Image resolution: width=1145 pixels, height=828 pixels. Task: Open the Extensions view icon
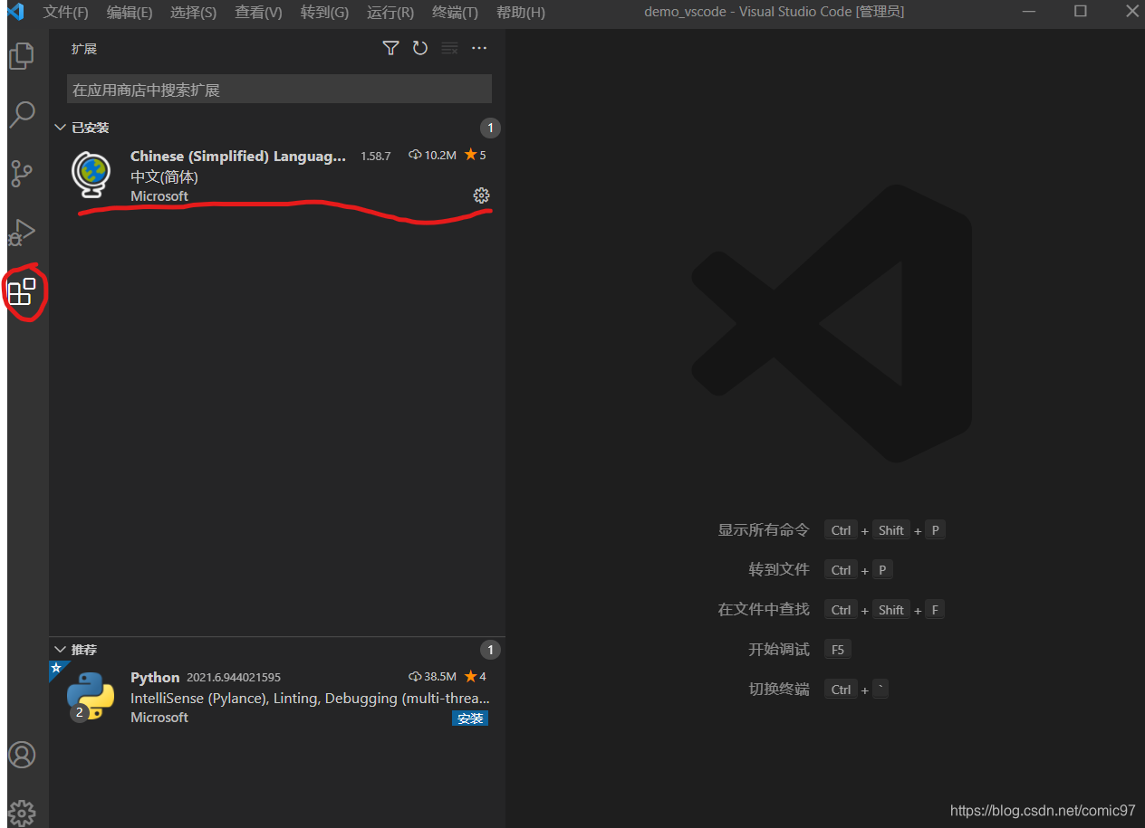coord(22,290)
